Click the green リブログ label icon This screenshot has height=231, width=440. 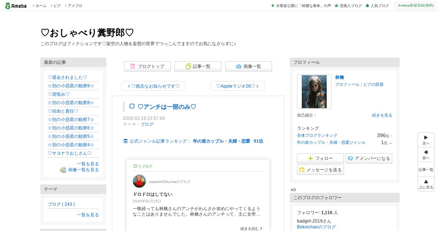[135, 166]
